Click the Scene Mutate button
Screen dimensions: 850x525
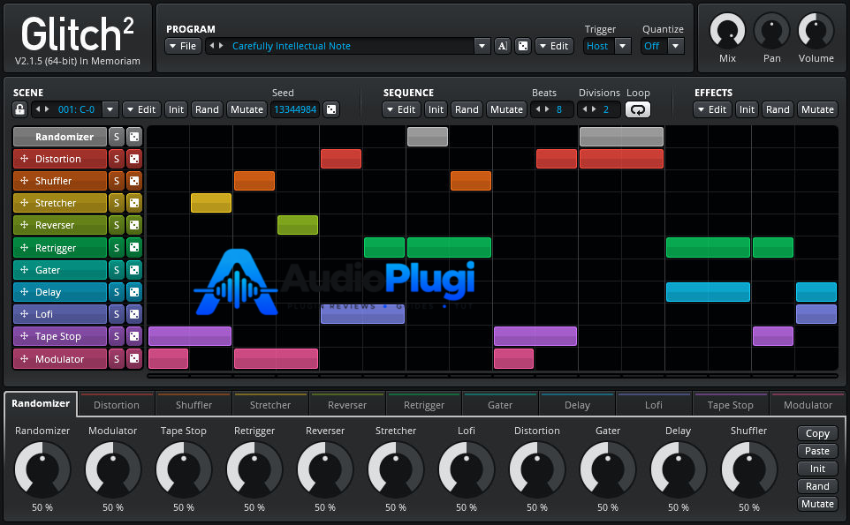pos(247,109)
